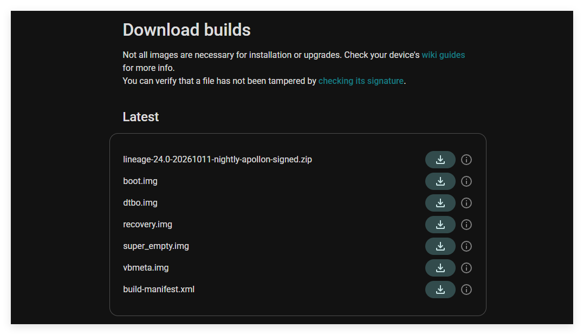The height and width of the screenshot is (335, 584).
Task: Download the super_empty.img file
Action: pos(440,246)
